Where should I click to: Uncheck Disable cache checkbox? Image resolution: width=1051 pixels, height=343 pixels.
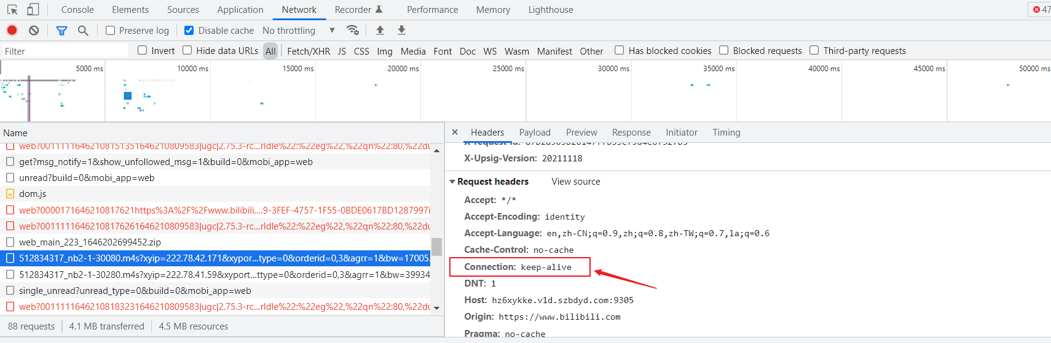click(189, 30)
